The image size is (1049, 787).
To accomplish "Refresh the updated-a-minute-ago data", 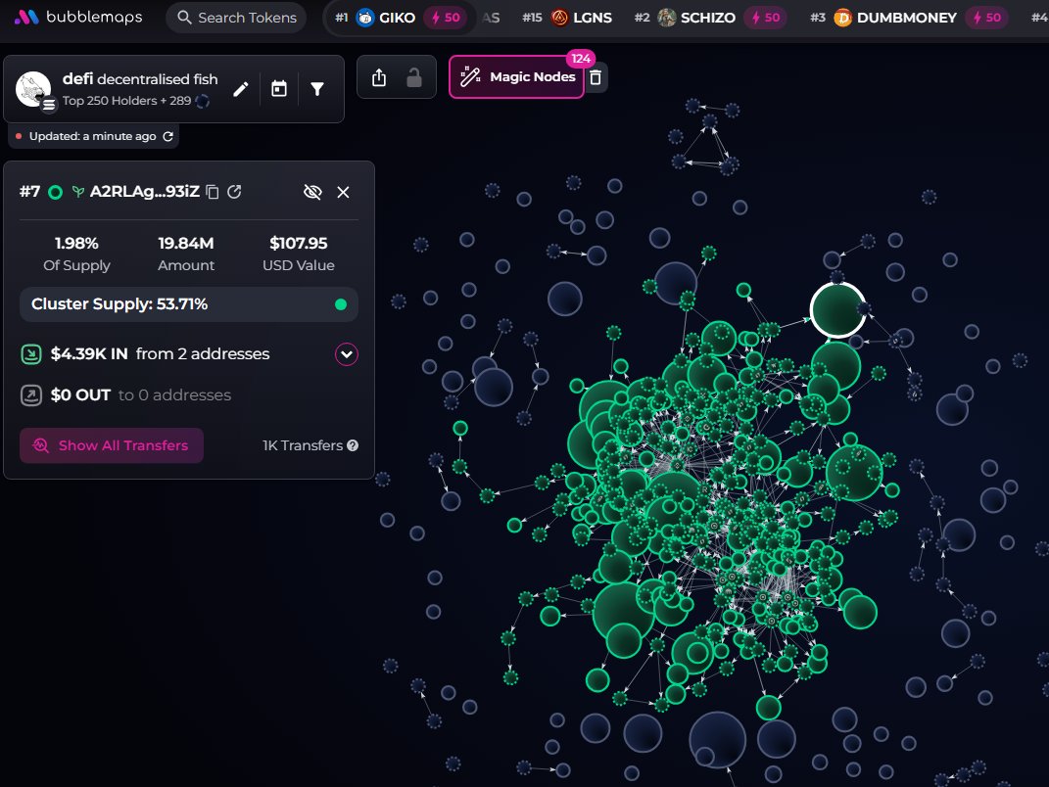I will point(167,136).
